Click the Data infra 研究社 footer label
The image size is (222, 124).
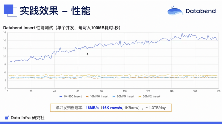point(28,118)
